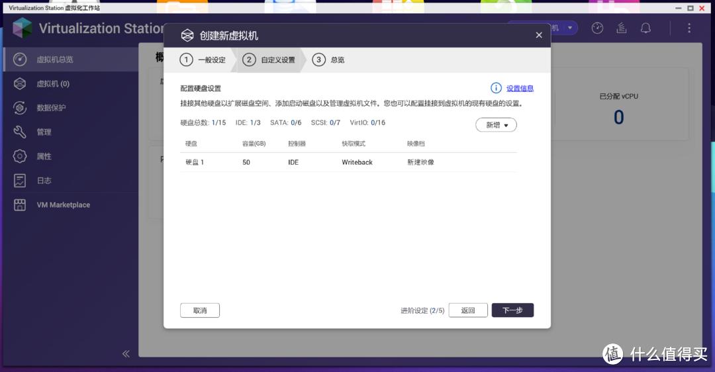Click the Cache mode column header
This screenshot has width=715, height=372.
tap(354, 144)
